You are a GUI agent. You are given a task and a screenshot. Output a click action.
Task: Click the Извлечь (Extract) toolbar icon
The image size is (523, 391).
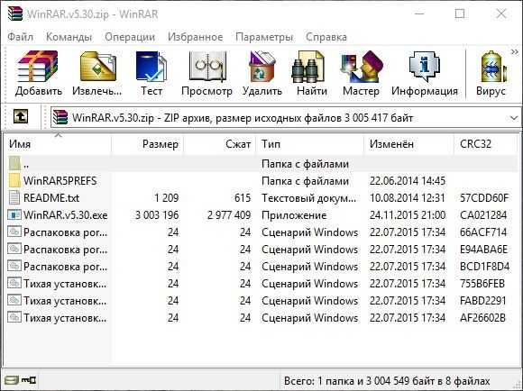tap(97, 66)
